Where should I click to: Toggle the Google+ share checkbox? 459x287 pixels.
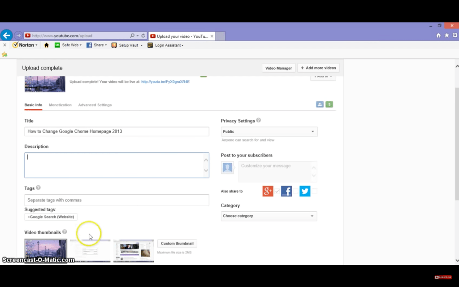click(x=277, y=191)
